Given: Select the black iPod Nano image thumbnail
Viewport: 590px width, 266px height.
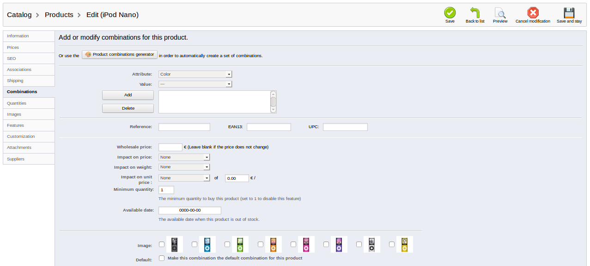Looking at the screenshot, I should tap(175, 244).
